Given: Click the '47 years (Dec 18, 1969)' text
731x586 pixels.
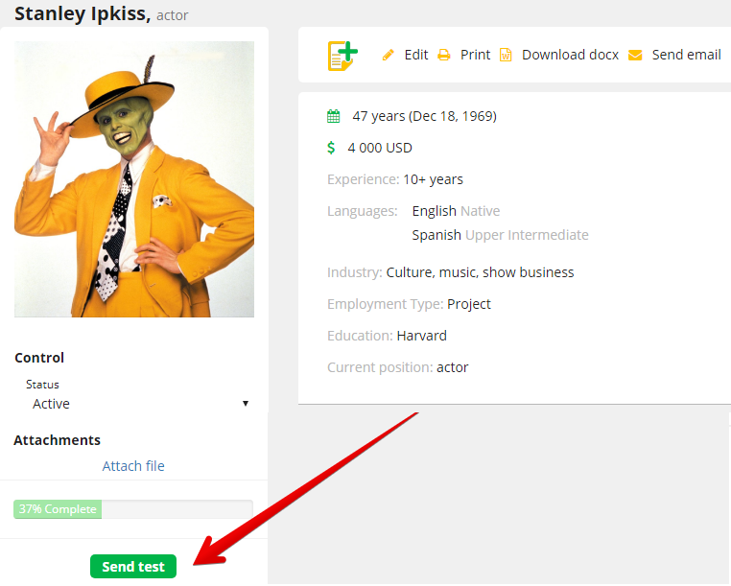Looking at the screenshot, I should click(x=424, y=116).
